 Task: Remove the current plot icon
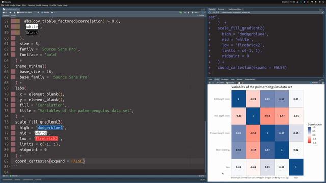tap(239, 83)
